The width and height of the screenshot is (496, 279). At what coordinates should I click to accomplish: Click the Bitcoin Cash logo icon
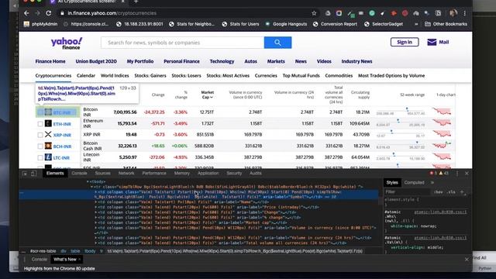48,146
